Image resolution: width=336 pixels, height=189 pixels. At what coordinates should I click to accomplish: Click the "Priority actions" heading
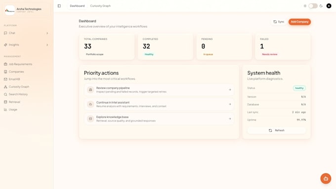coord(101,73)
